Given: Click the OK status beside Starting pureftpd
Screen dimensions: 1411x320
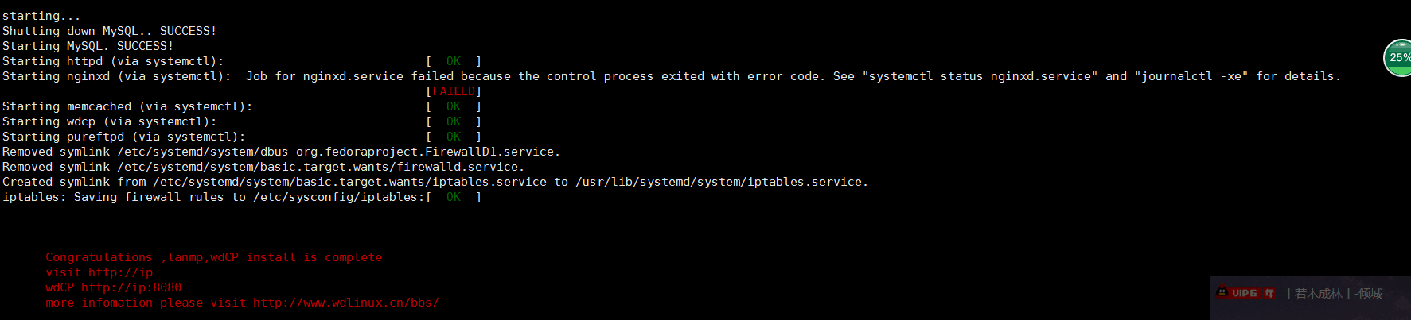Looking at the screenshot, I should [x=454, y=137].
